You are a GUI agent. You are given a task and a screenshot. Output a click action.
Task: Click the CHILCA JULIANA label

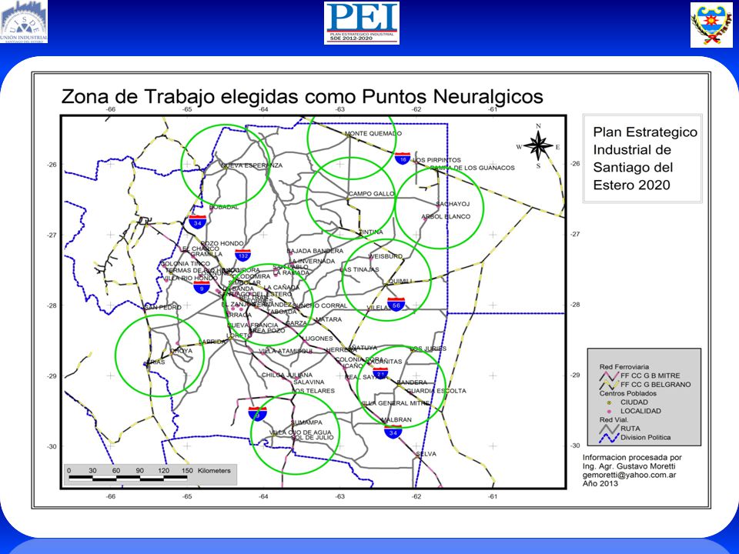click(x=287, y=375)
